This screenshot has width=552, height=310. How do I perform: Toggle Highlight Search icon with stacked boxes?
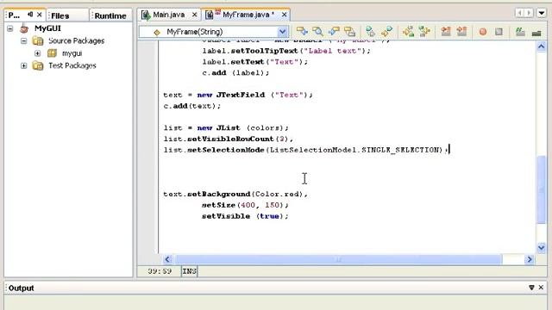(x=350, y=32)
